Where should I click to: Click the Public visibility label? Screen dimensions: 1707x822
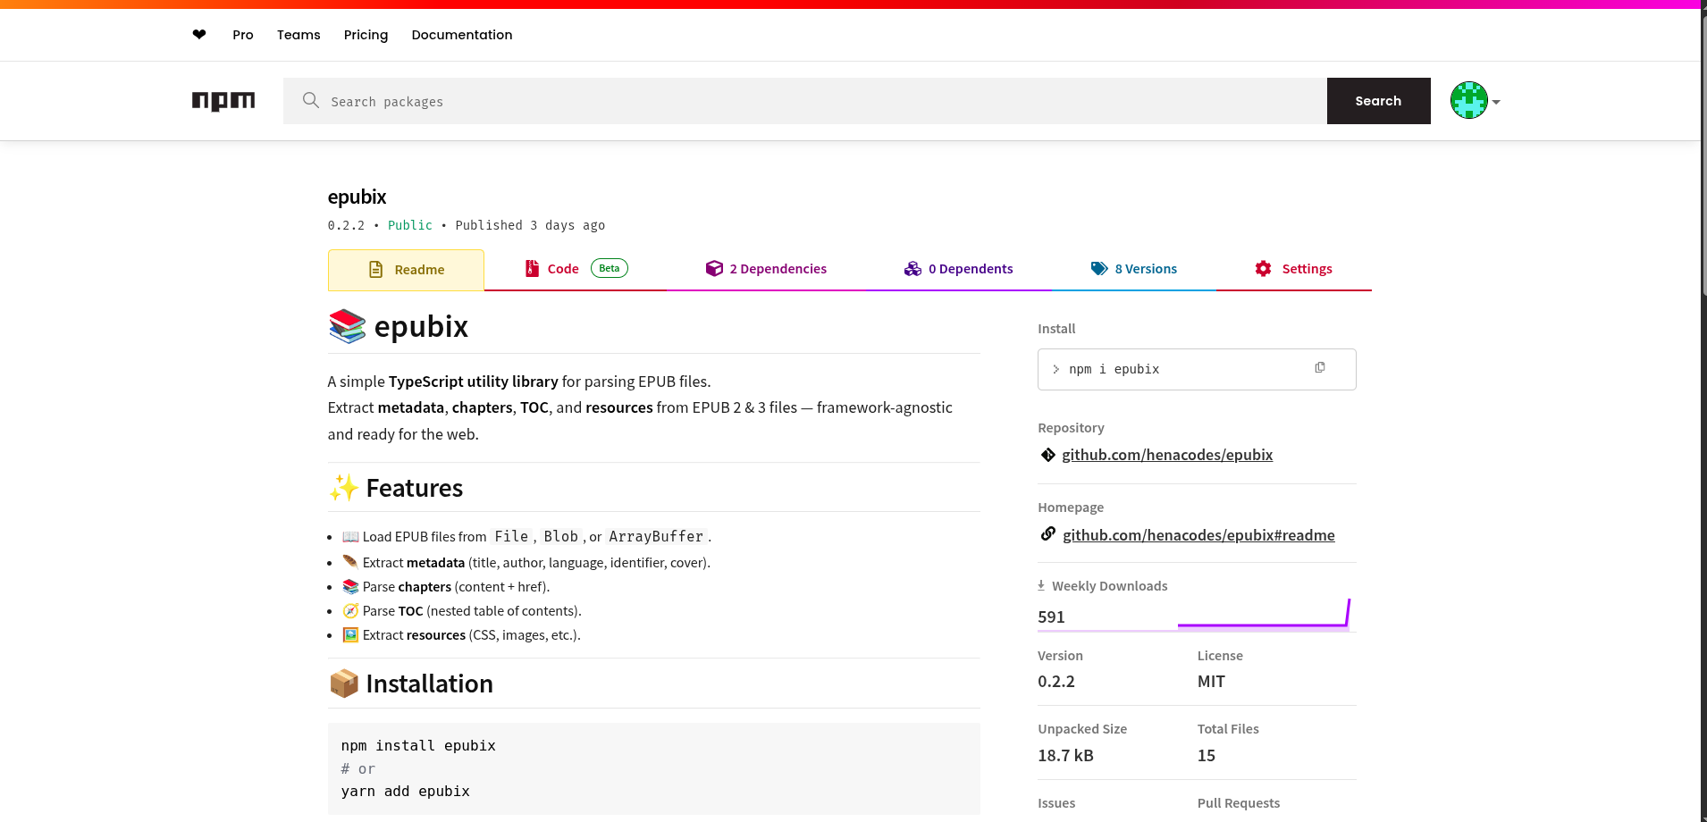[409, 225]
